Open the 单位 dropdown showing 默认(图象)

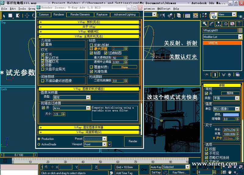[226, 109]
